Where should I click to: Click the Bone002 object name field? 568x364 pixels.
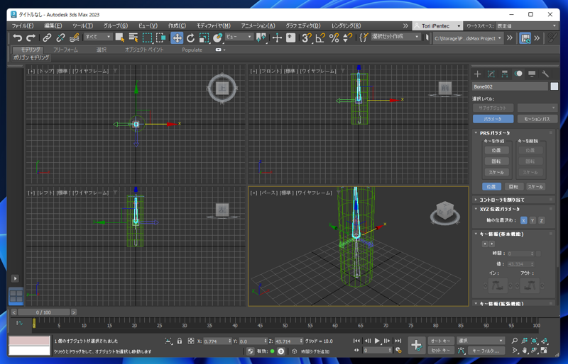pyautogui.click(x=510, y=86)
